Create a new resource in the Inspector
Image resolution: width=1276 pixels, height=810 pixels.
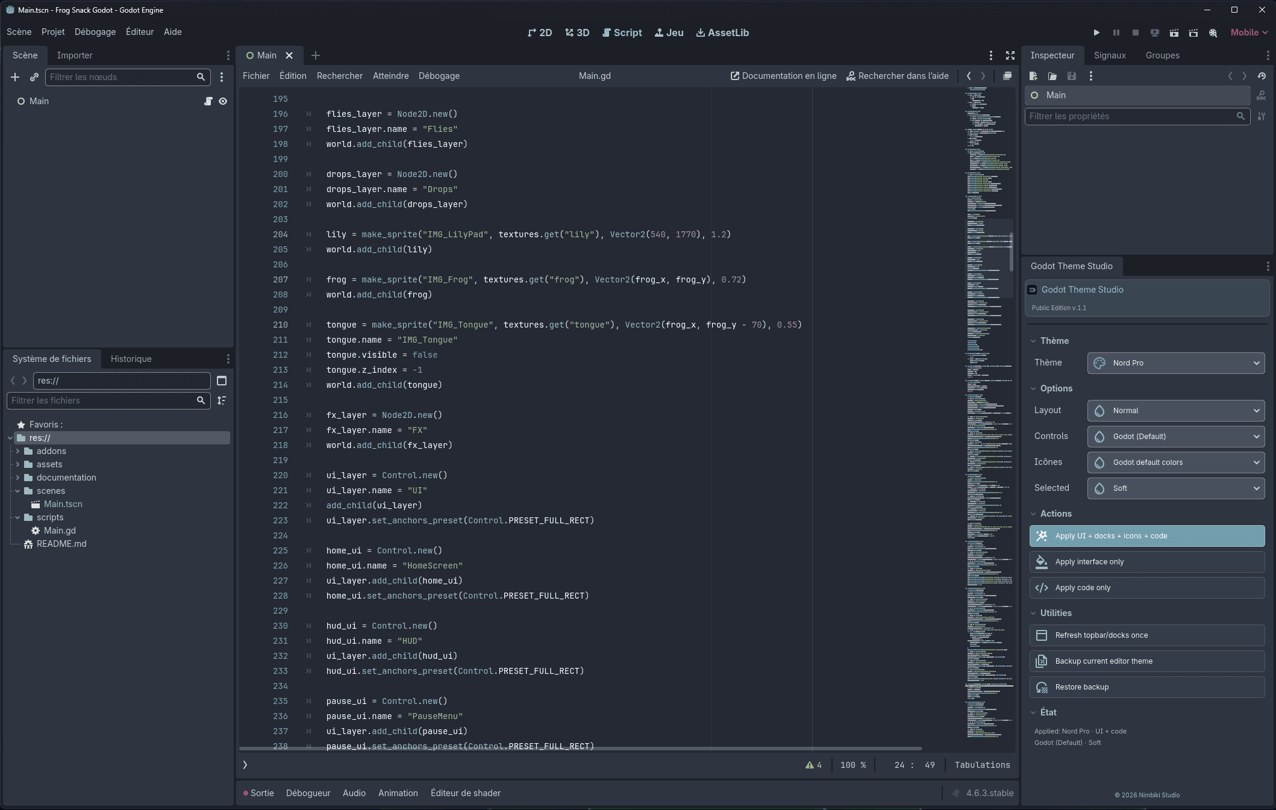point(1033,76)
